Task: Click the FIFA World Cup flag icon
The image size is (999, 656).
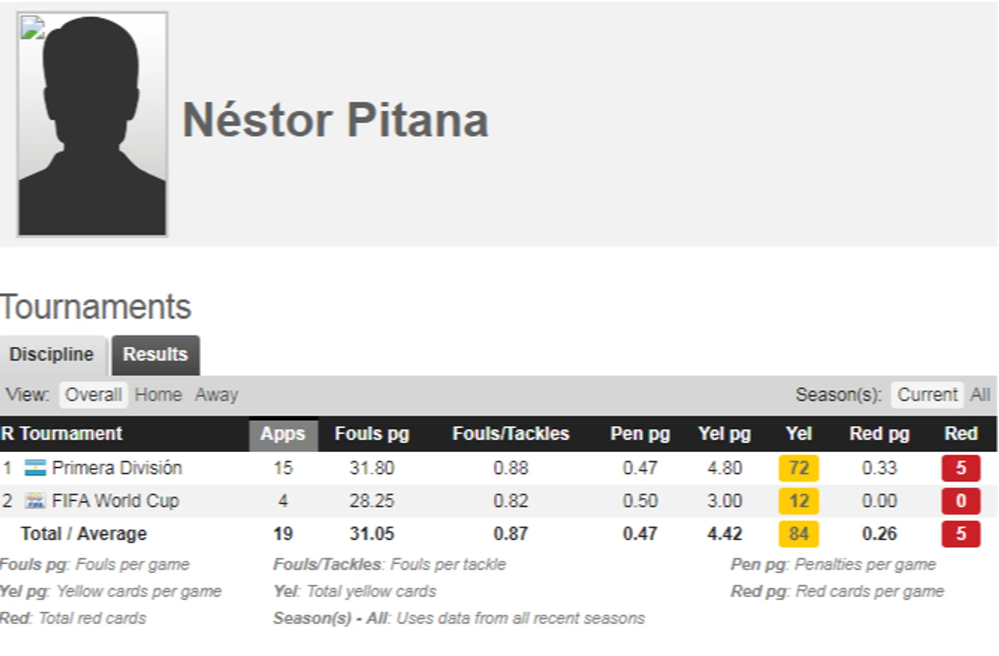Action: pyautogui.click(x=35, y=501)
